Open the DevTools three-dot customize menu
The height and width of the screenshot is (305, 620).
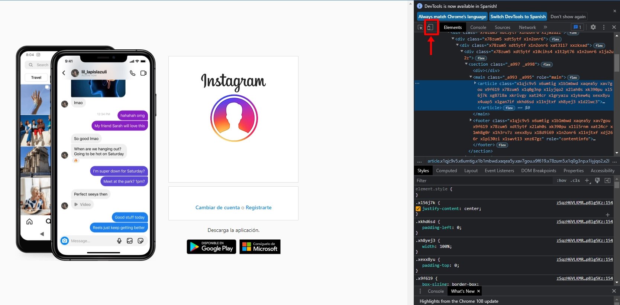[x=604, y=27]
